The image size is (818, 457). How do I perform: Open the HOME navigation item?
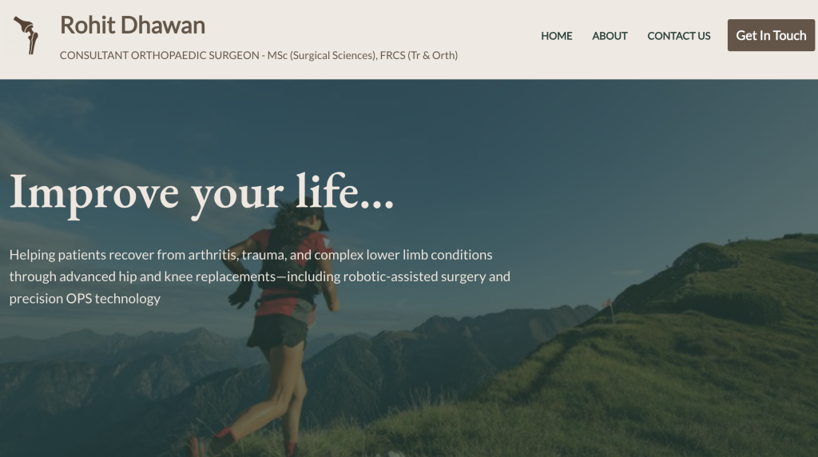click(556, 36)
